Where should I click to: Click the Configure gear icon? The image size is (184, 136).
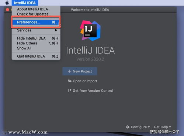pos(128,127)
